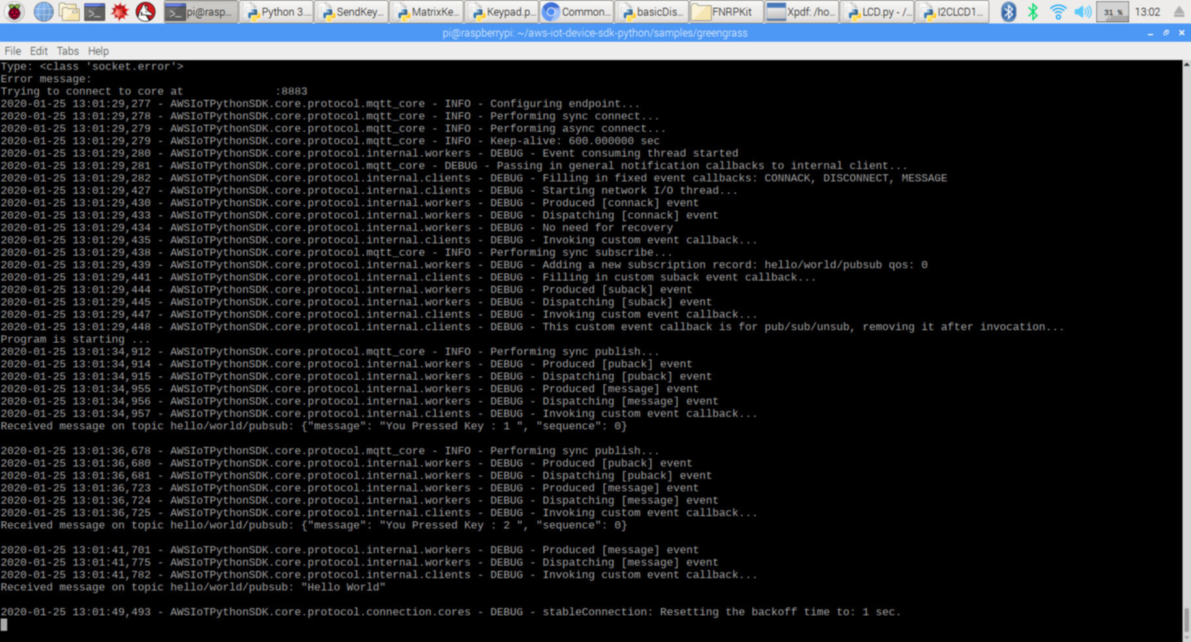Open the Tabs menu in terminal
Viewport: 1191px width, 642px height.
point(67,51)
